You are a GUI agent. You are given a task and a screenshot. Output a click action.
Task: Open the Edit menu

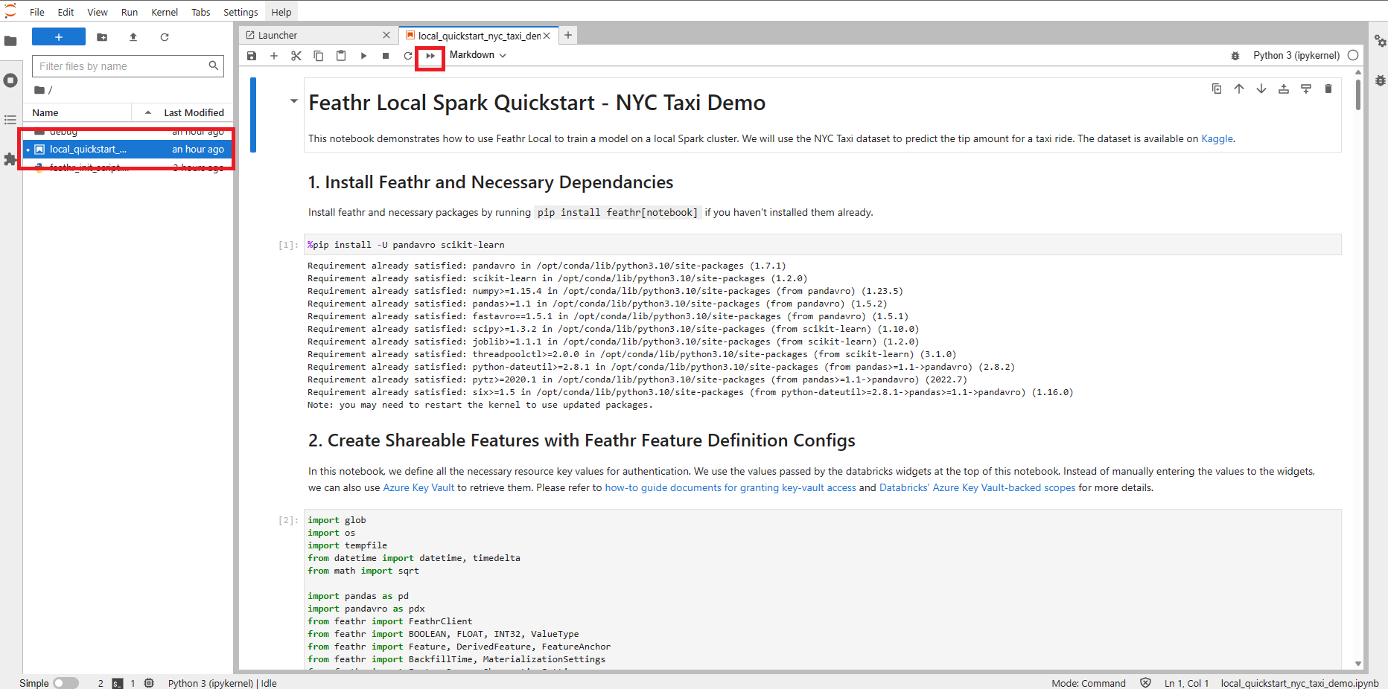pos(66,12)
